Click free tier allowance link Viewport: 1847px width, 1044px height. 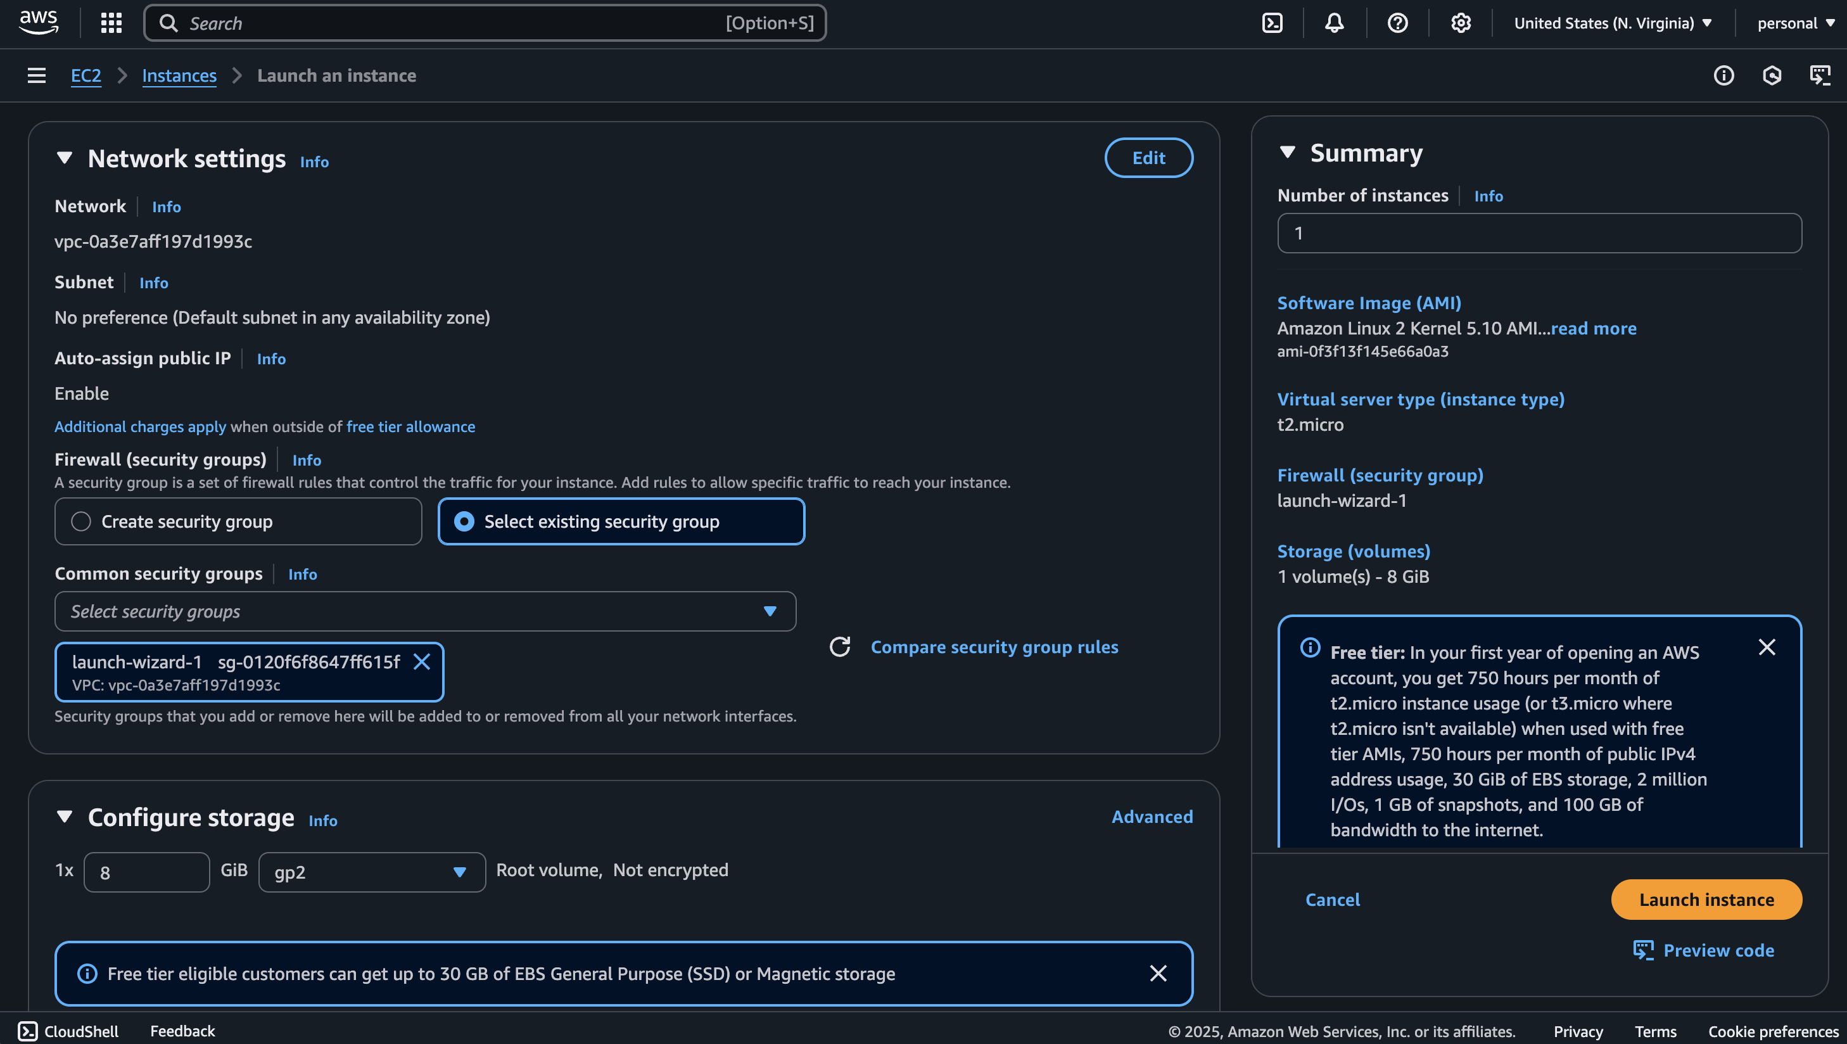410,426
